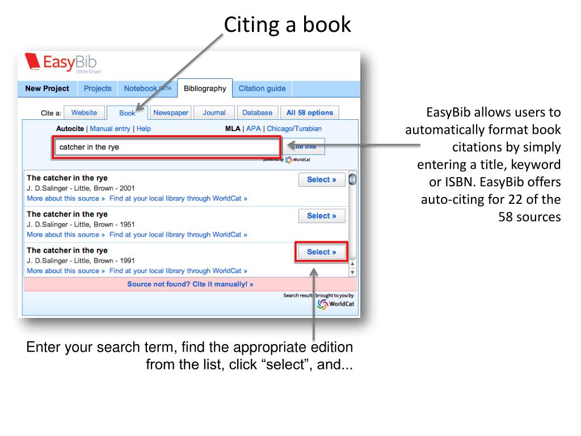The width and height of the screenshot is (581, 436).
Task: Select the 1991 edition result
Action: click(x=322, y=252)
